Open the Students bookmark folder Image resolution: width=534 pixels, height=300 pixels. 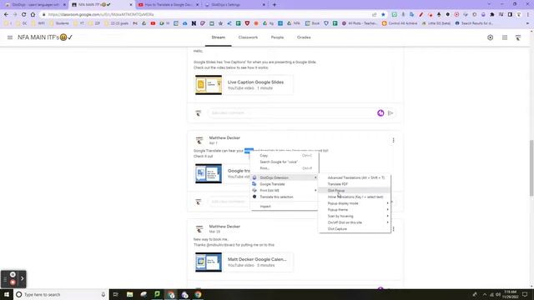tap(59, 23)
